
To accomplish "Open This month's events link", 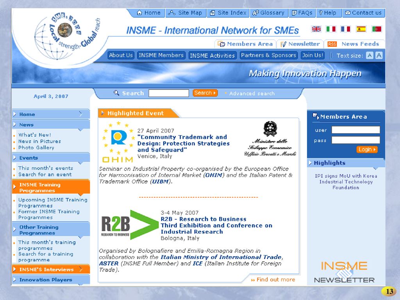I will pos(45,168).
